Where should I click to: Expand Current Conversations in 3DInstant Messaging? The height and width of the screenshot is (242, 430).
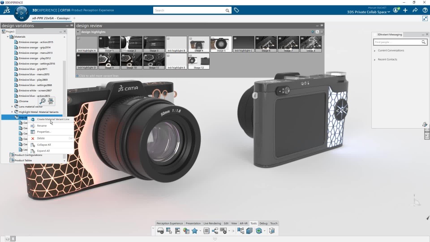point(375,51)
